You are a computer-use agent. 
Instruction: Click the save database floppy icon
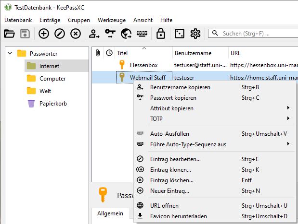(25, 34)
